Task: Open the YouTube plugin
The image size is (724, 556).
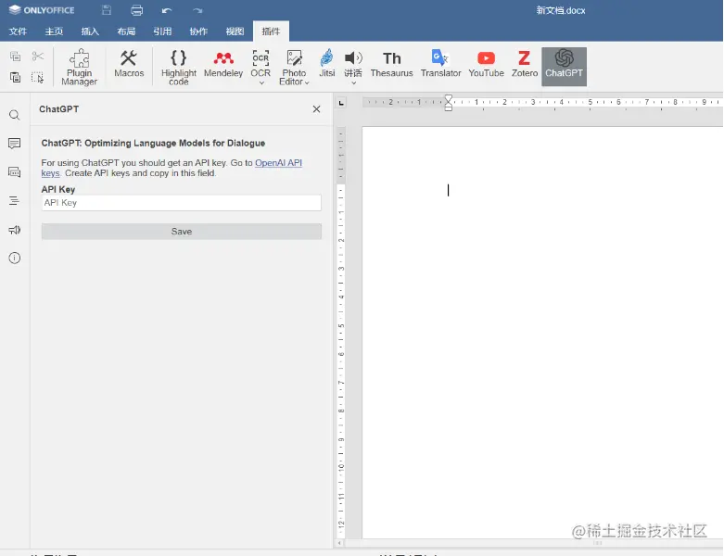Action: point(486,65)
